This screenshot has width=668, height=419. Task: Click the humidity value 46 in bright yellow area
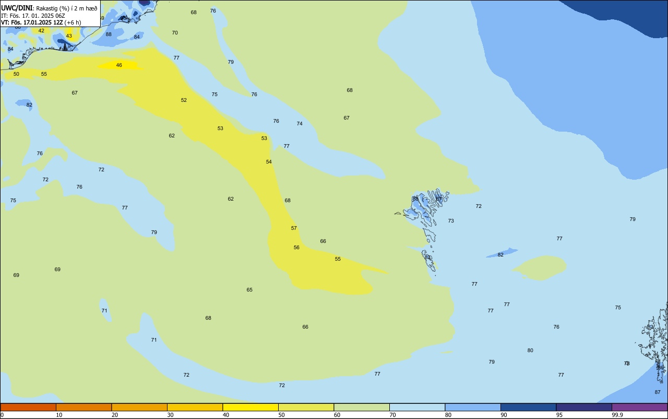click(x=119, y=65)
